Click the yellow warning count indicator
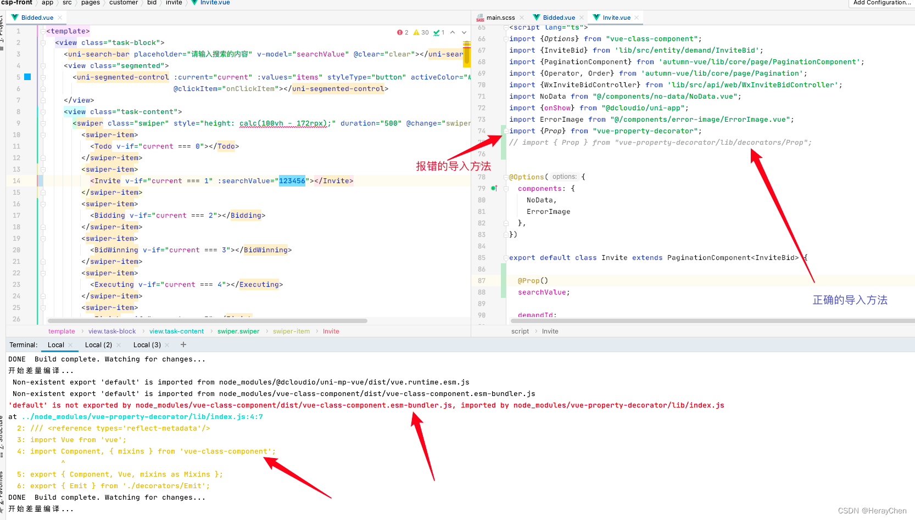The height and width of the screenshot is (520, 915). [421, 32]
